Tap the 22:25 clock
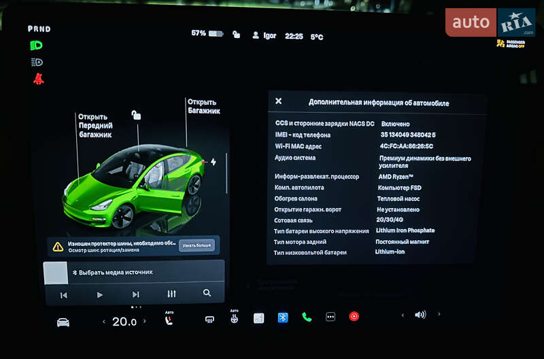Screen dimensions: 544x359 point(294,36)
